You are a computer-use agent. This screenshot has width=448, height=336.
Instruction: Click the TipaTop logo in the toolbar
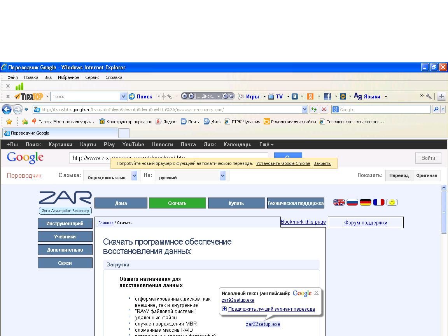pos(29,96)
